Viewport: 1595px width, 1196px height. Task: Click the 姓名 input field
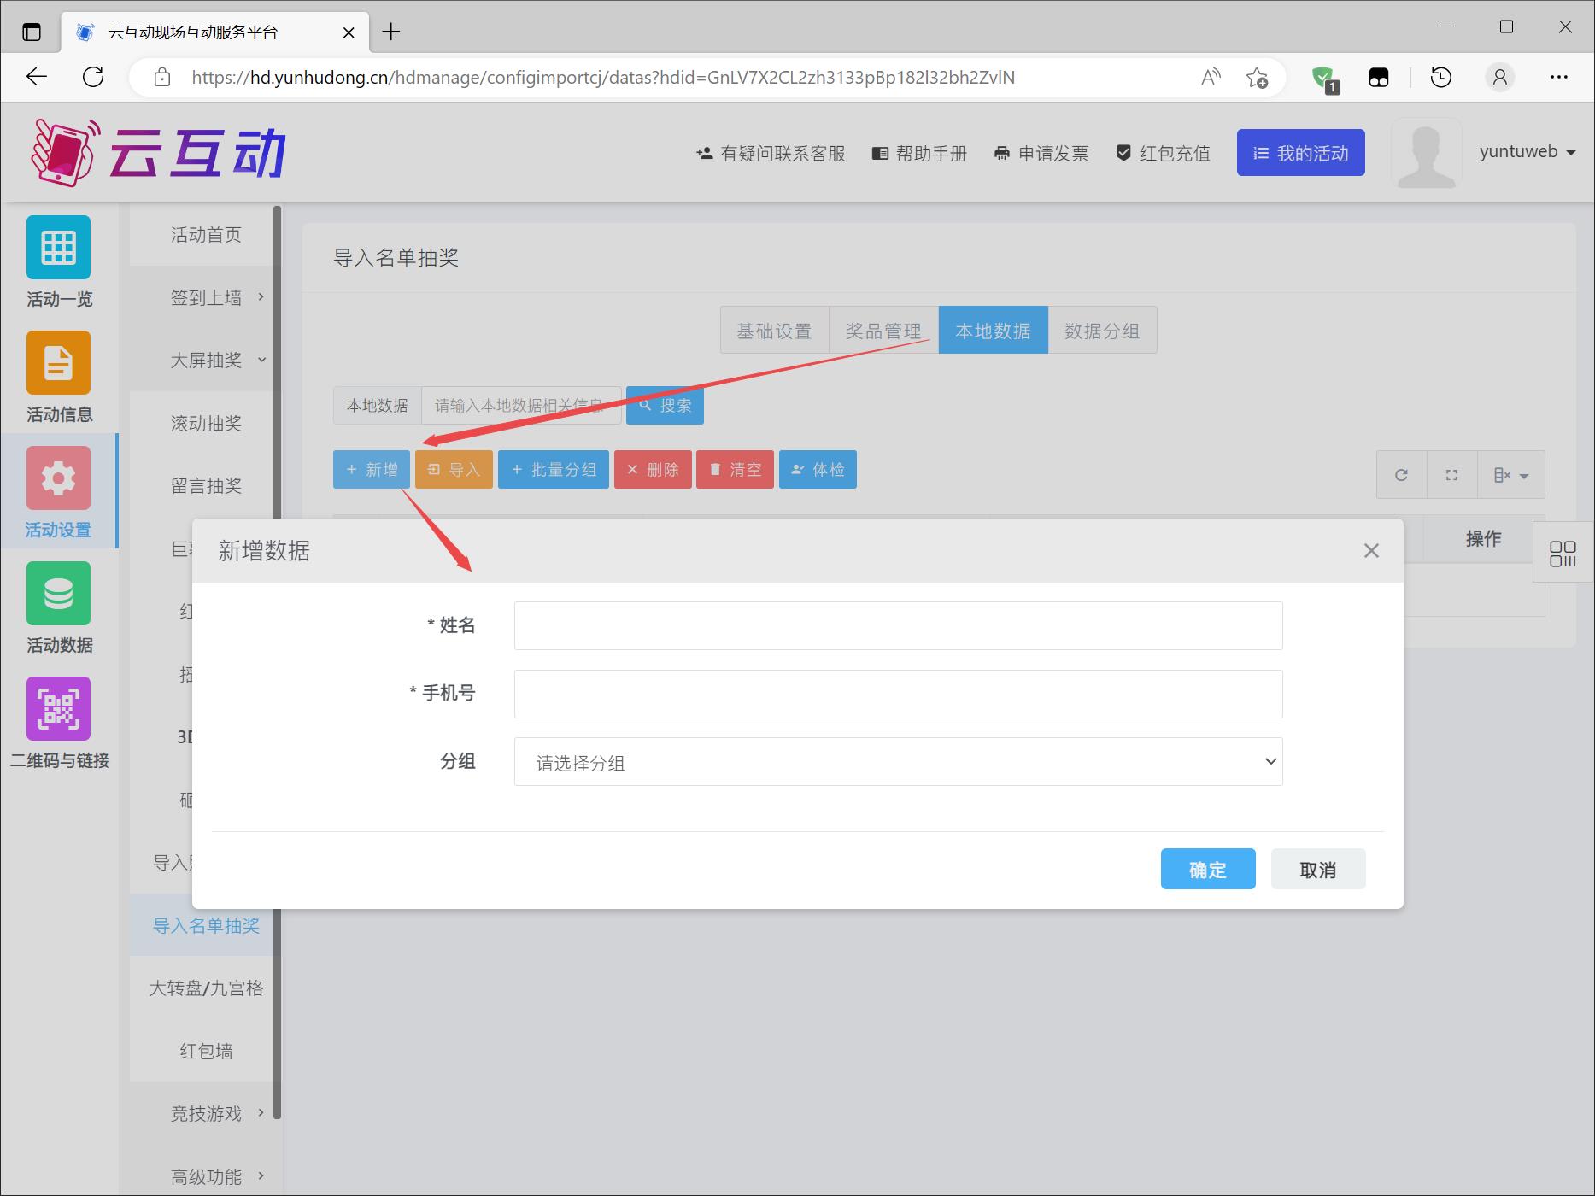click(898, 625)
